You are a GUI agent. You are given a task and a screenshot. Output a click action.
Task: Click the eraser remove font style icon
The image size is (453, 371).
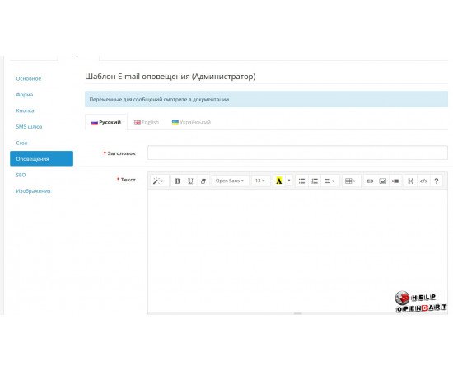(203, 181)
